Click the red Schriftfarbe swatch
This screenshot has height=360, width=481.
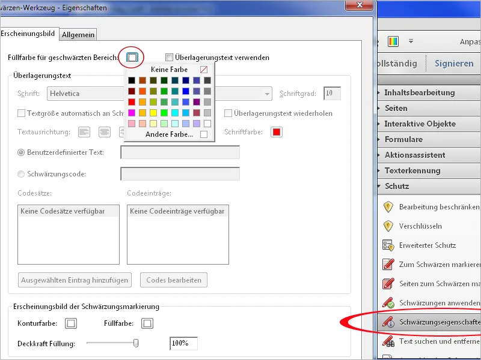[277, 132]
